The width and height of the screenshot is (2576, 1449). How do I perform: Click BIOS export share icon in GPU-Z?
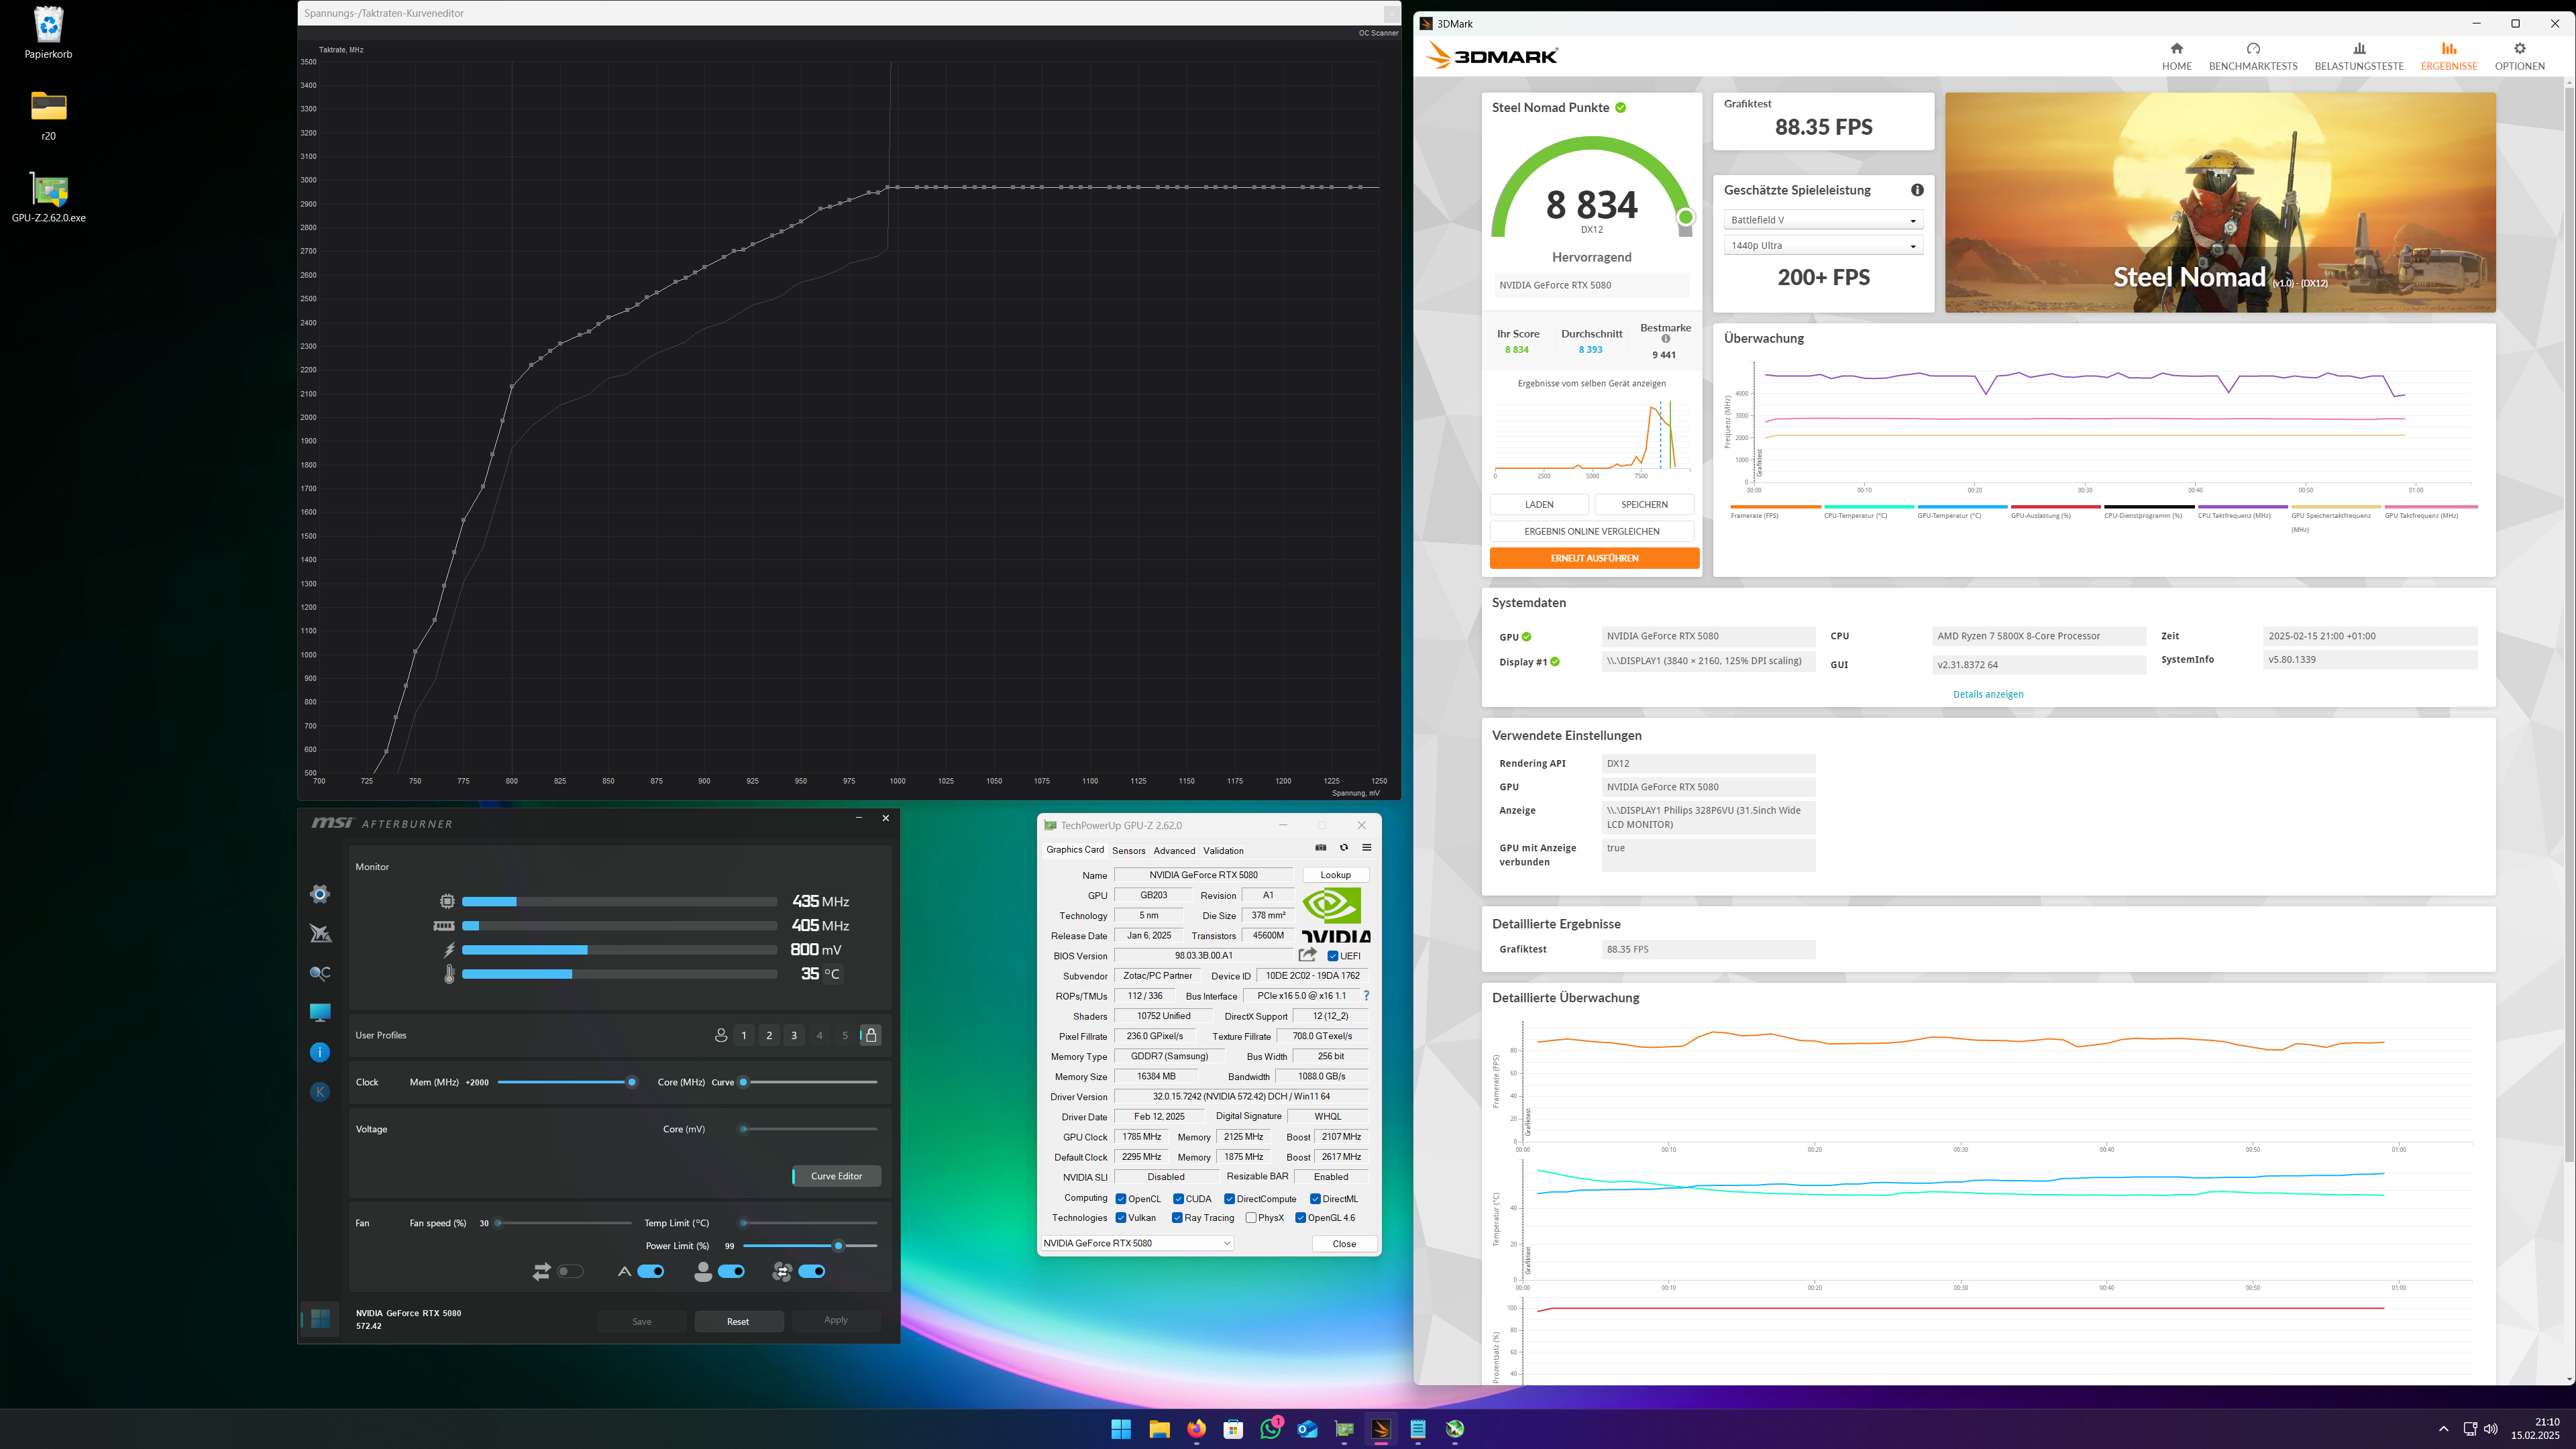coord(1307,955)
